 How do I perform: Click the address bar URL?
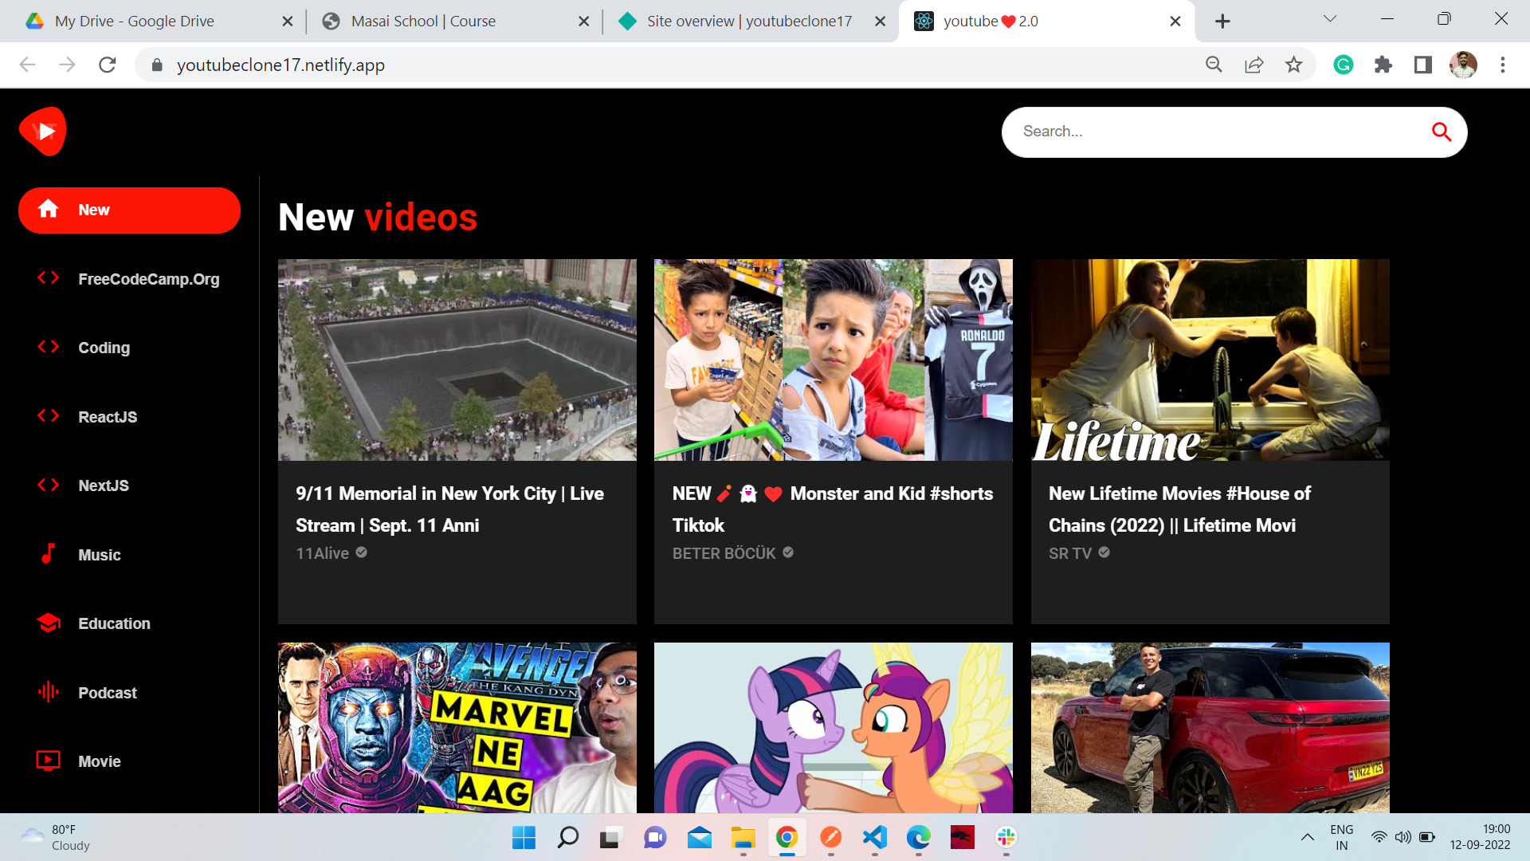pos(280,65)
